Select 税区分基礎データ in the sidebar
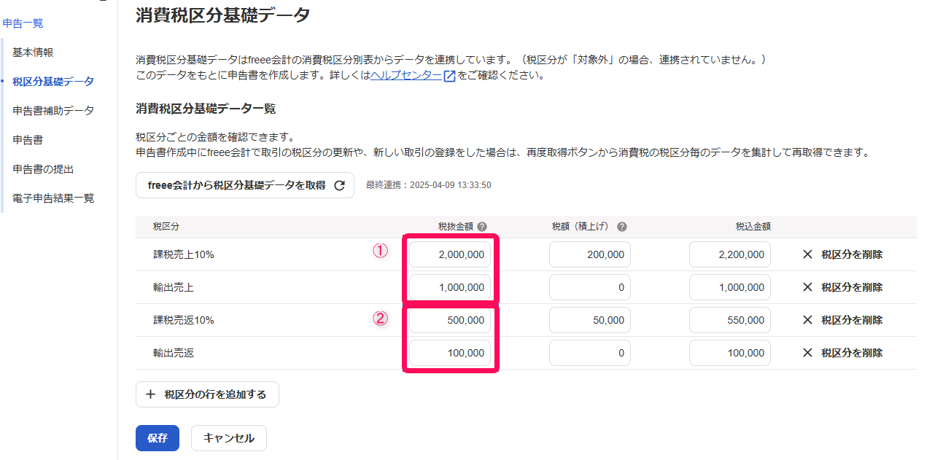Viewport: 932px width, 460px height. point(53,82)
